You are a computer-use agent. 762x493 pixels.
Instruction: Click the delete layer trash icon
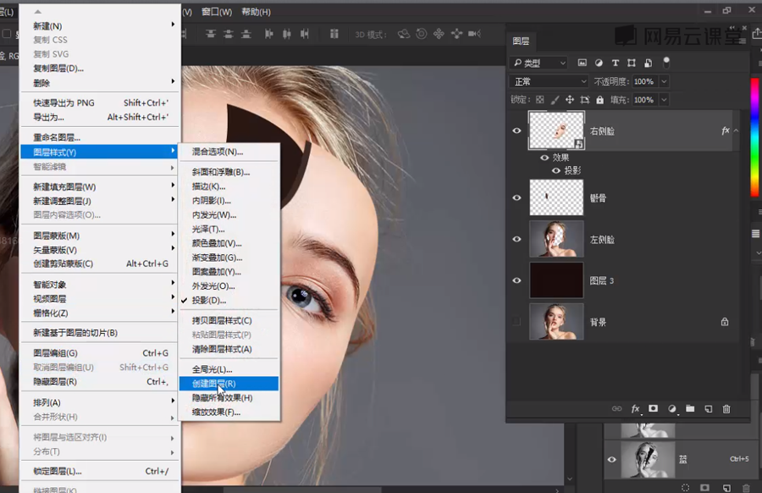(x=726, y=409)
